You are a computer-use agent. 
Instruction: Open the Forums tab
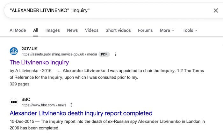[x=145, y=30]
